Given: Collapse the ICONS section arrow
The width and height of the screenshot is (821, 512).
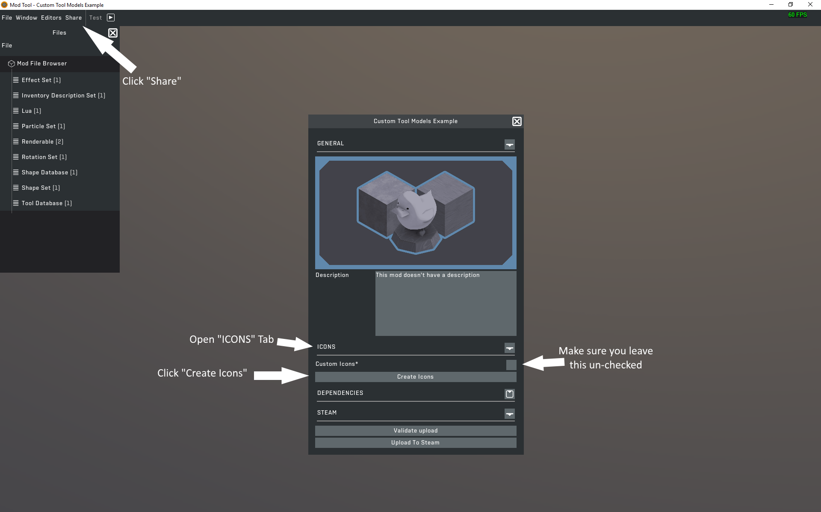Looking at the screenshot, I should (510, 348).
